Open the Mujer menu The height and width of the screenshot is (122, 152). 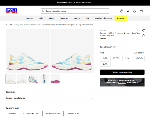41,18
